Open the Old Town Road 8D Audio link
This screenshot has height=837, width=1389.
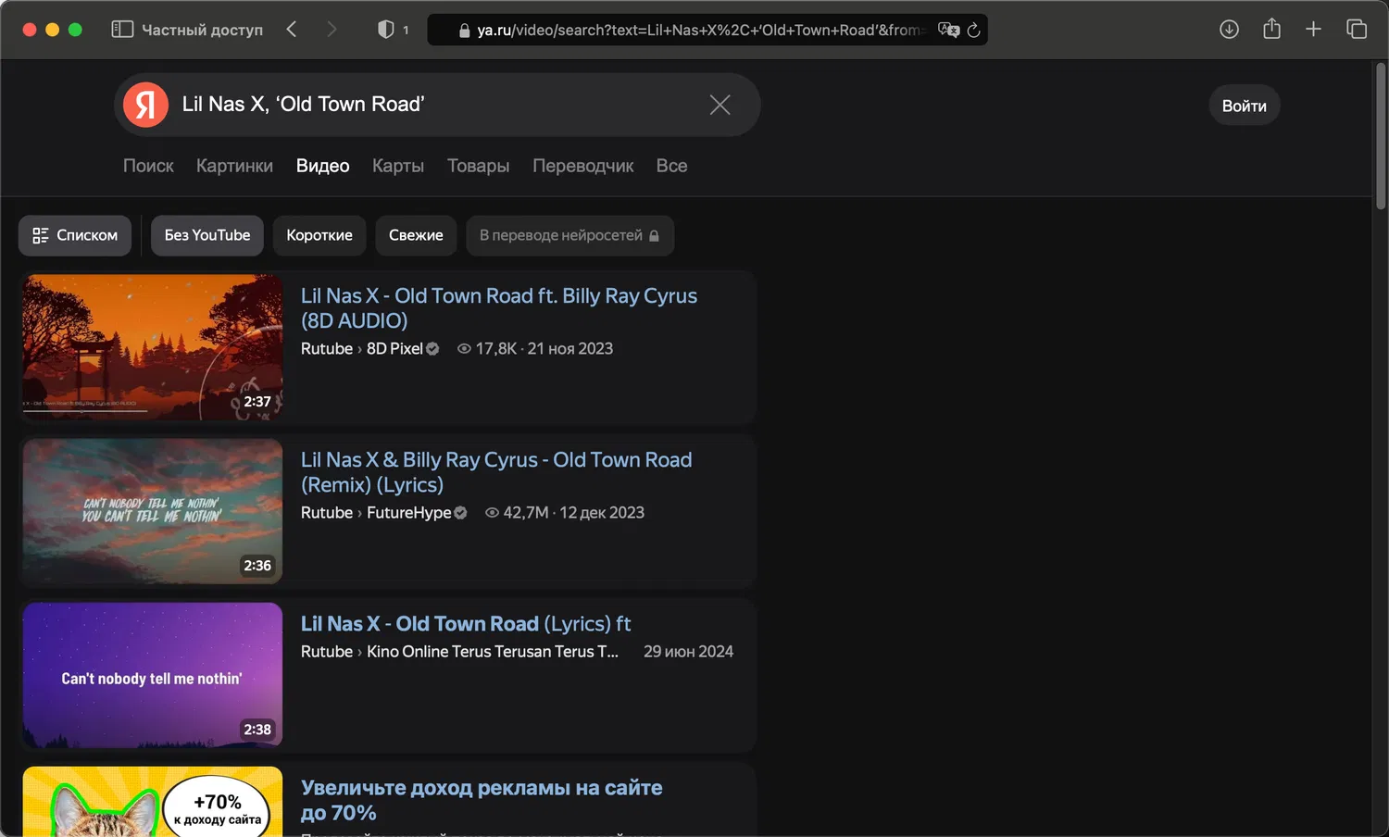[x=498, y=307]
